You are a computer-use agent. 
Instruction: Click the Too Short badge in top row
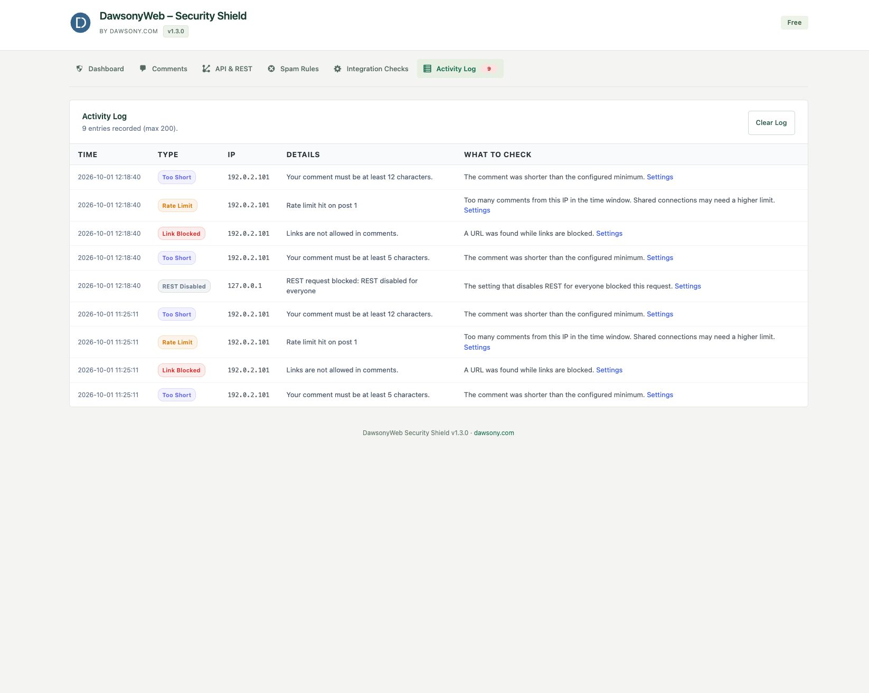176,177
